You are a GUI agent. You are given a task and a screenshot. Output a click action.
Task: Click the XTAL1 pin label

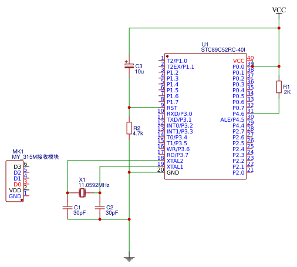[175, 167]
